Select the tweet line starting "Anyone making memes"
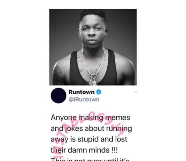Screen dimensions: 186x161 point(91,117)
